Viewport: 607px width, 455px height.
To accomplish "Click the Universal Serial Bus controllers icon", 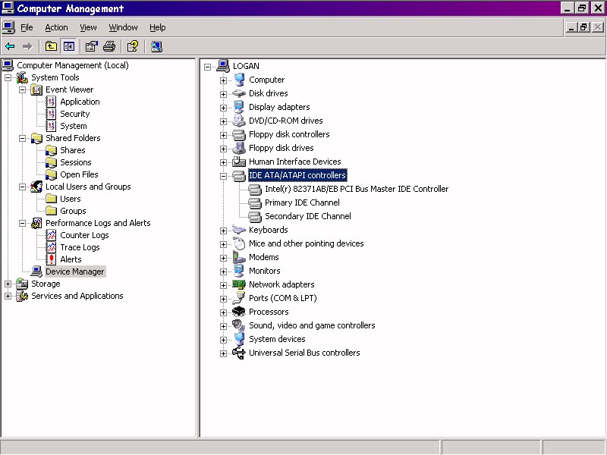I will click(x=239, y=353).
